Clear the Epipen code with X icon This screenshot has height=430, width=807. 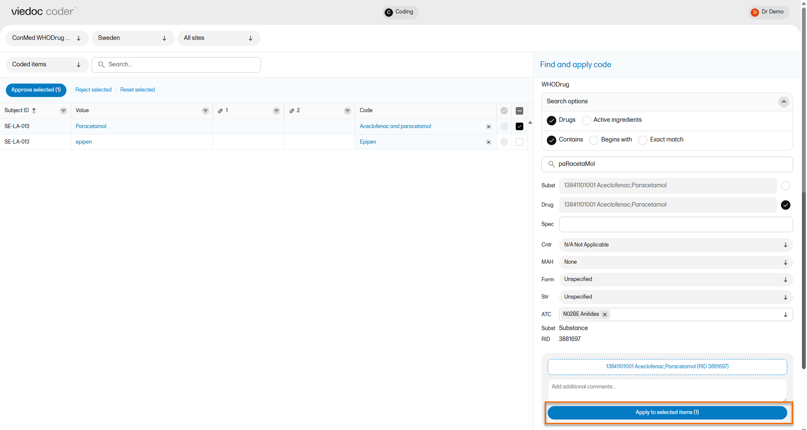click(x=488, y=142)
